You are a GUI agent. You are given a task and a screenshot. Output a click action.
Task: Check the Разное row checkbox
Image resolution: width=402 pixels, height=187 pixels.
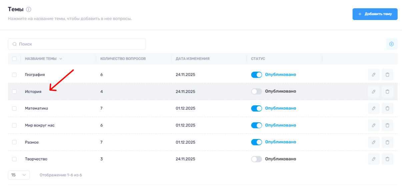coord(14,142)
